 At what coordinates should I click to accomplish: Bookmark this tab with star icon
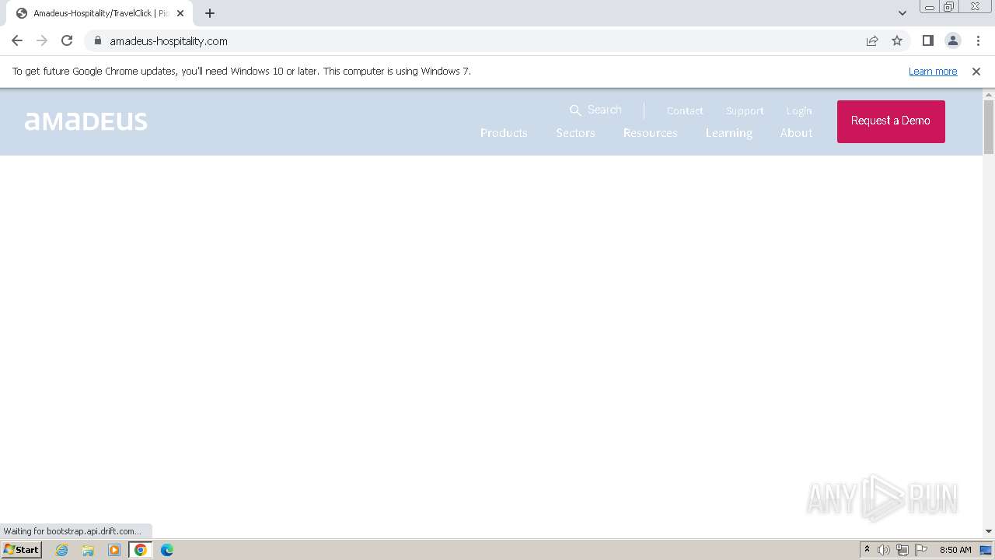coord(897,40)
